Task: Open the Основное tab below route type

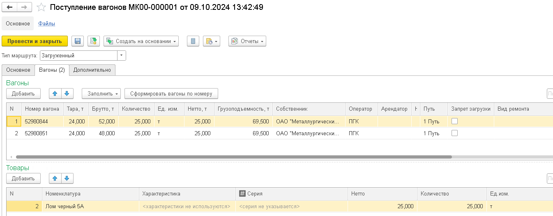Action: pyautogui.click(x=18, y=70)
